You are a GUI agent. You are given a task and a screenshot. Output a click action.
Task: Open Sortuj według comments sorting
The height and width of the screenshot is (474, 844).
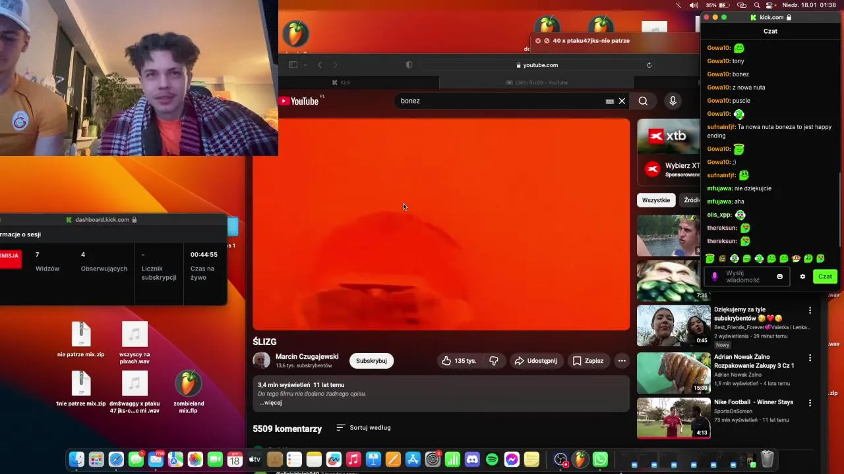coord(363,427)
